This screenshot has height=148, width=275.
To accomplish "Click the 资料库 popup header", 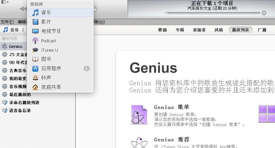I will point(37,4).
